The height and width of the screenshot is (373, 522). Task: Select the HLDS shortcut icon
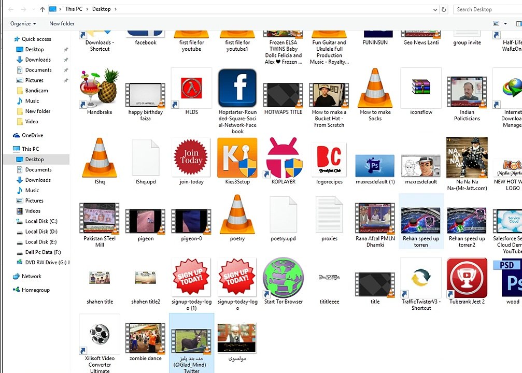tap(191, 88)
